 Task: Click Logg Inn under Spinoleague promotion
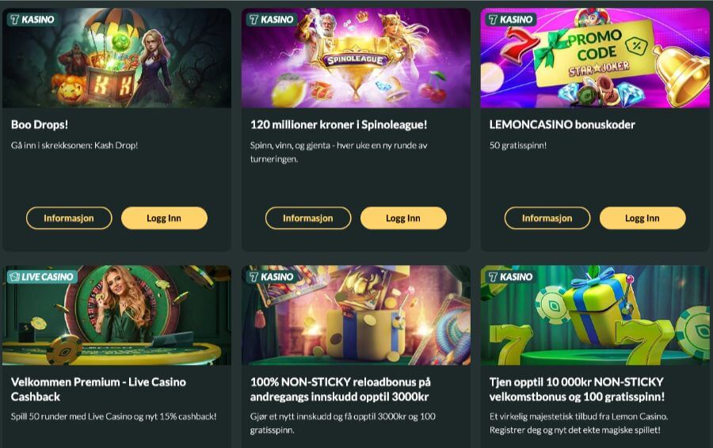(x=403, y=218)
